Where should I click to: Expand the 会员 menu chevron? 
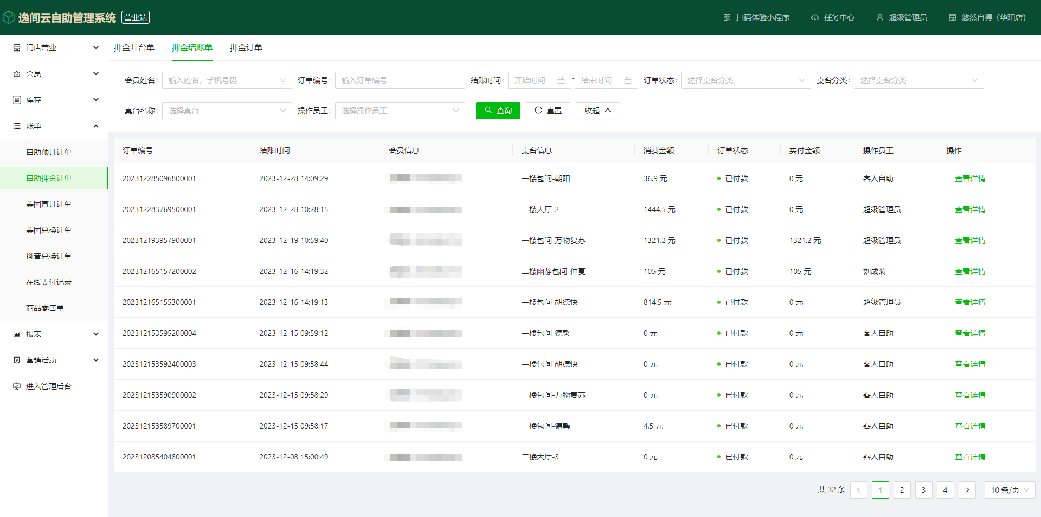(96, 74)
